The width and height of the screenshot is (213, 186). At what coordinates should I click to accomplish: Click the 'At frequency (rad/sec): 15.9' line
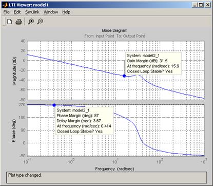point(153,66)
